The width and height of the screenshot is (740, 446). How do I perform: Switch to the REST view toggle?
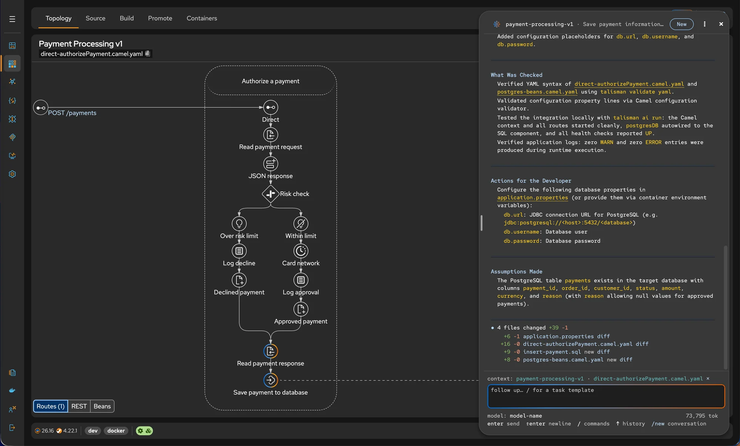click(79, 406)
